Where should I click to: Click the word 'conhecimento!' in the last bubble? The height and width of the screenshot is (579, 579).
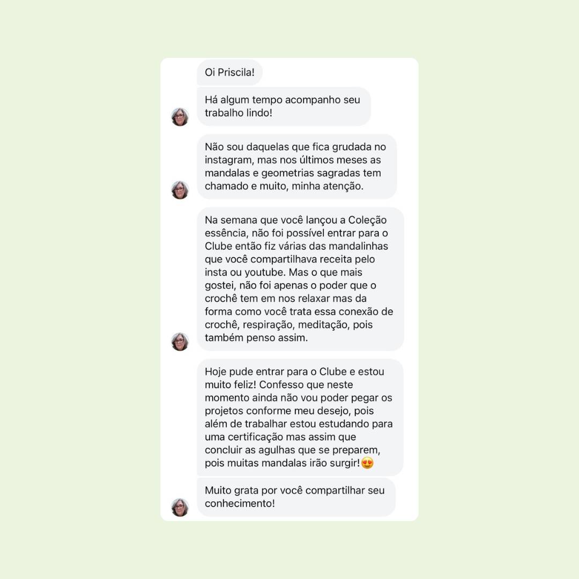tap(240, 503)
